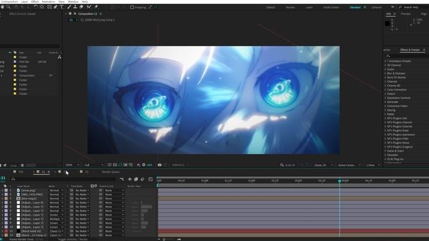Switch to the Preview panel tab
This screenshot has height=241, width=429.
406,13
